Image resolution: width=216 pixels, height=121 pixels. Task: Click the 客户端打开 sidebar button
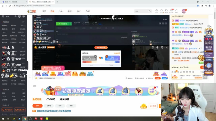(x=7, y=110)
